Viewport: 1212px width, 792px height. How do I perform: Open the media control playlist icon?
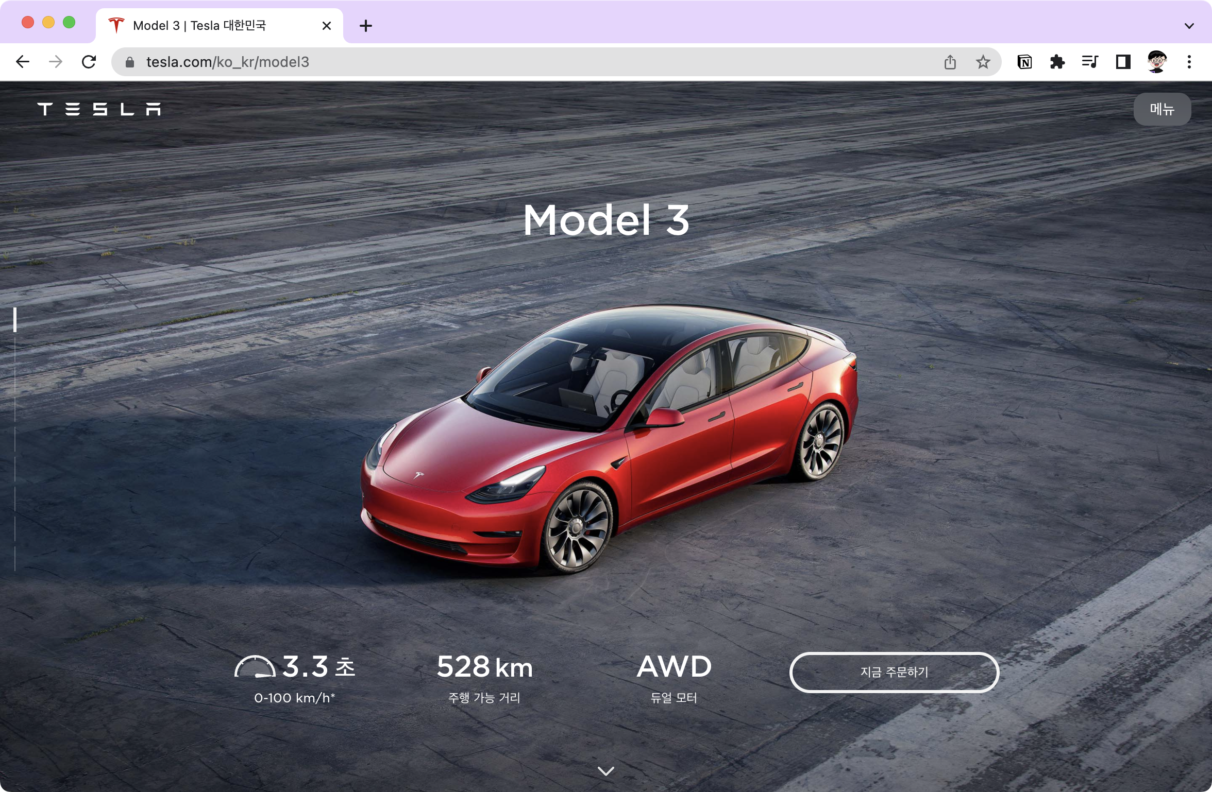[1090, 62]
